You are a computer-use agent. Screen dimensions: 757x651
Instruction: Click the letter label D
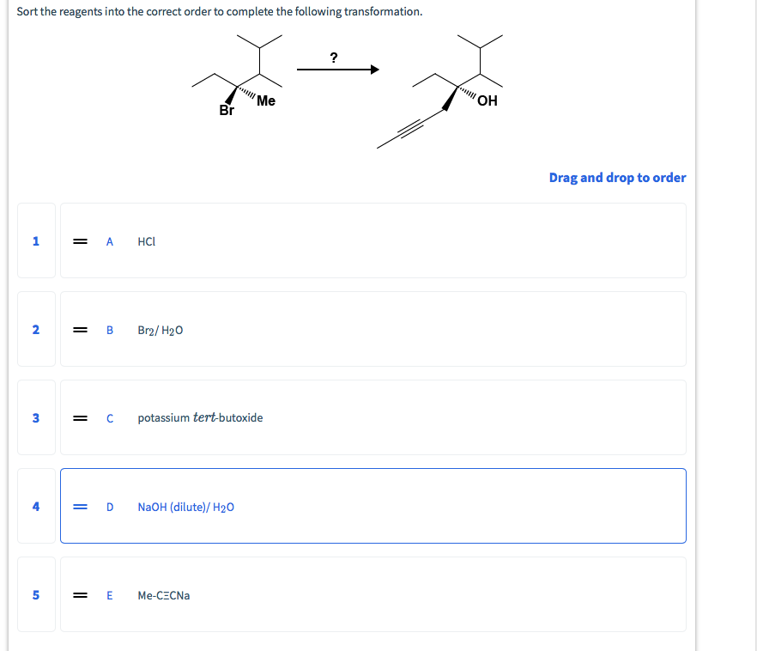click(109, 507)
